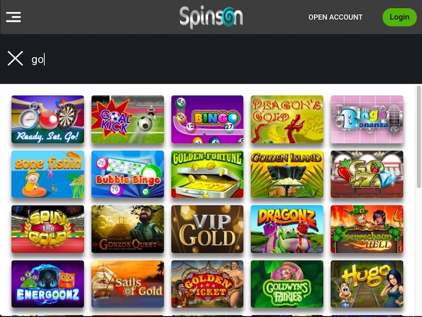Open the Bubble Bingo game tile
Screen dimensions: 422x317
(128, 174)
